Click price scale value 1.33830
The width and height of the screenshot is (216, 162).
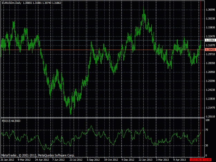[210, 28]
